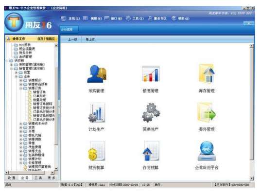Select 财务分析 in the tree
The height and width of the screenshot is (196, 261).
(x=25, y=53)
